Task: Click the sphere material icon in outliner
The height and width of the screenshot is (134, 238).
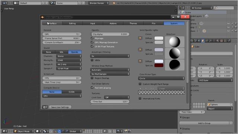Action: point(204,31)
